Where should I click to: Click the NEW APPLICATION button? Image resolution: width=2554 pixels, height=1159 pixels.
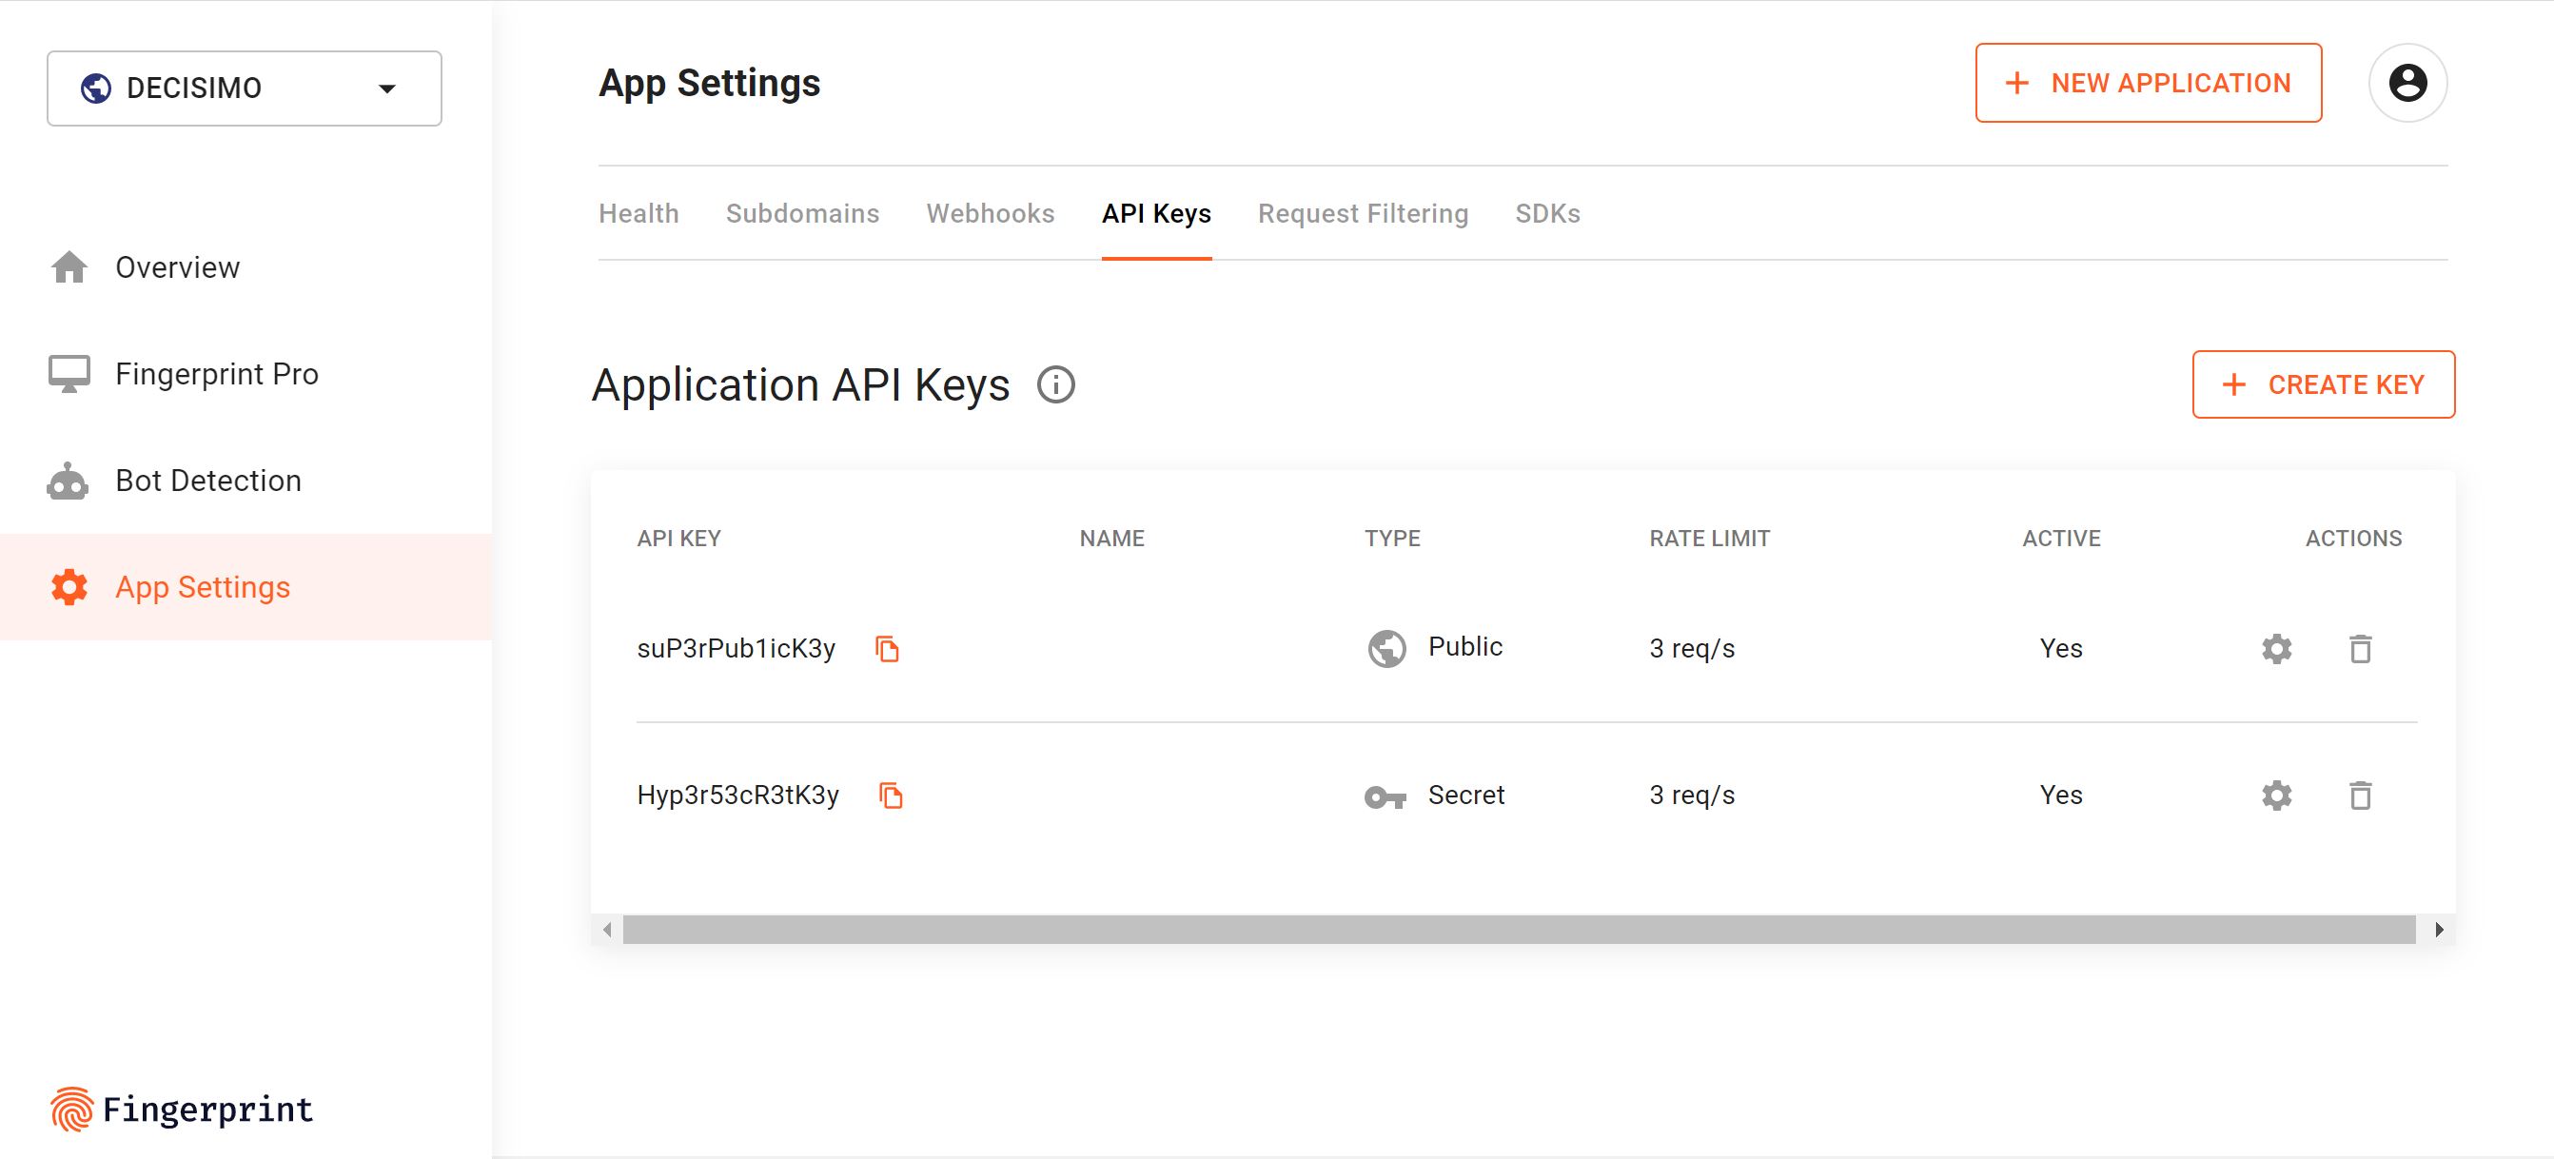[x=2147, y=84]
